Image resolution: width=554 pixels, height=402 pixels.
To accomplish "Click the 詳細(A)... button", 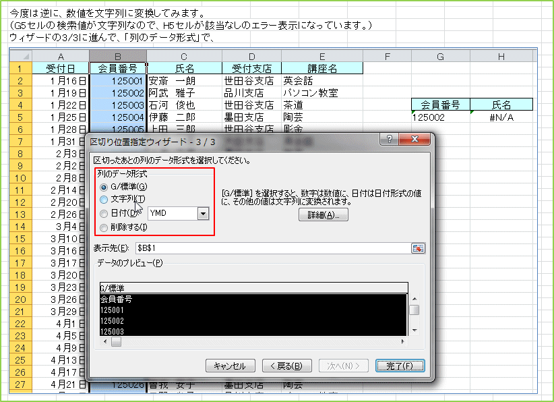I will 324,215.
